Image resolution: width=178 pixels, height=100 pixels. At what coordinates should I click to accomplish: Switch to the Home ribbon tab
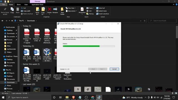tap(11, 4)
